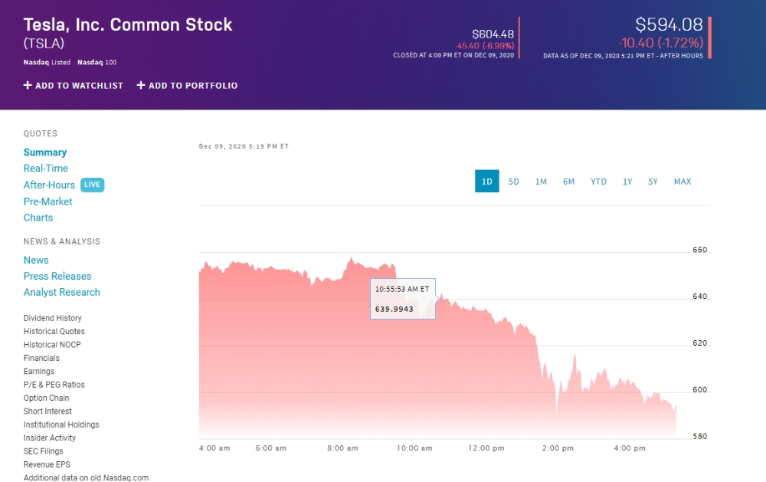
Task: View the 1Y chart range
Action: pos(627,182)
